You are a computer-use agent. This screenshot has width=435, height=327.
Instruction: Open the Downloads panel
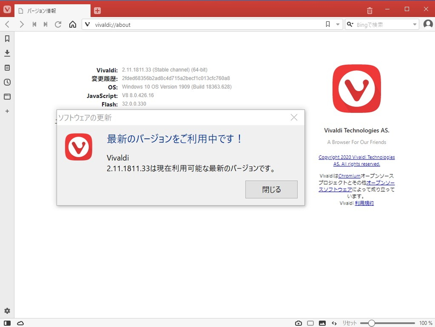[x=7, y=53]
